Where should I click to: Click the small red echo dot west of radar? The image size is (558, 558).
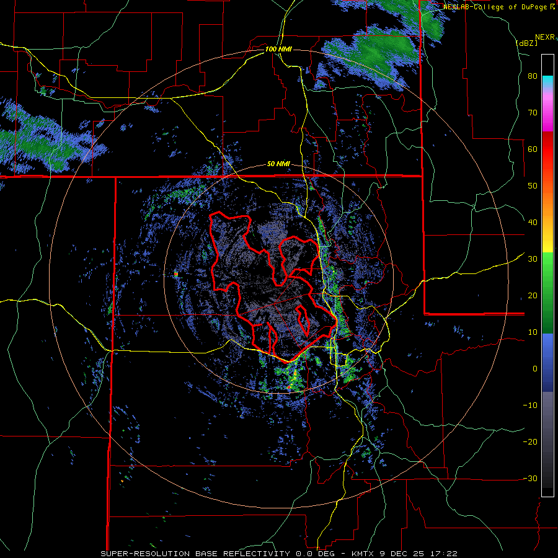pyautogui.click(x=176, y=274)
